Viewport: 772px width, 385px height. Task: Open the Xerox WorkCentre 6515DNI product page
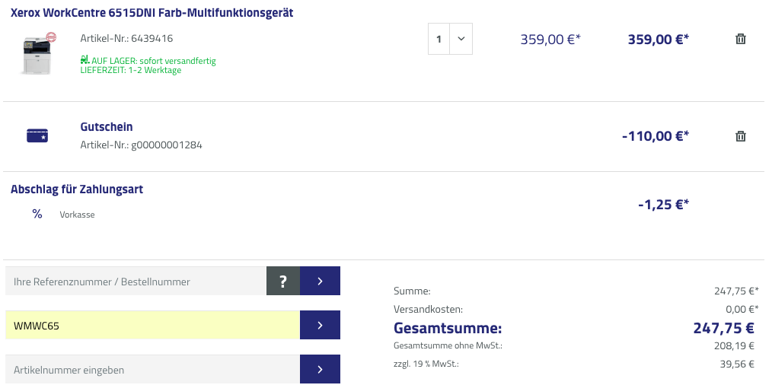[152, 13]
